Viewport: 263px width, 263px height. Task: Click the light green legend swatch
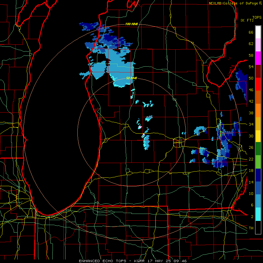click(x=258, y=162)
